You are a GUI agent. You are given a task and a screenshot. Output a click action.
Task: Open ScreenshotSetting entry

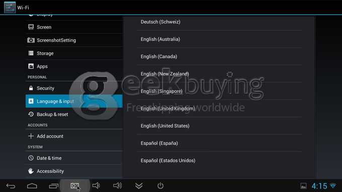coord(74,40)
